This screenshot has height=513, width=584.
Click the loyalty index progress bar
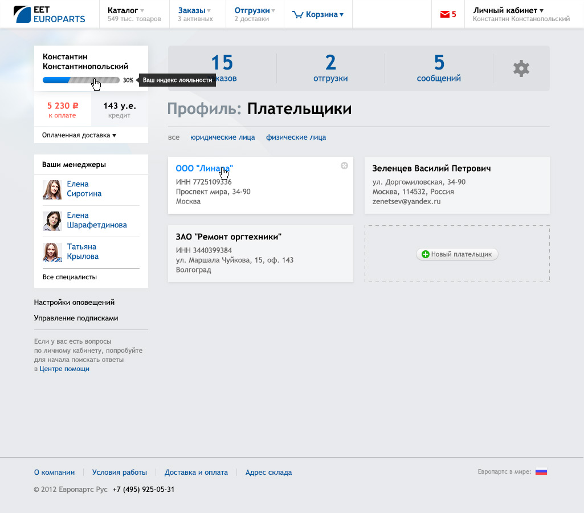81,80
